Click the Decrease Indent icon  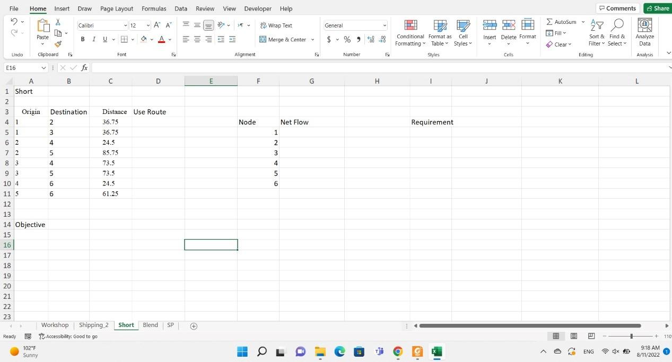[221, 39]
